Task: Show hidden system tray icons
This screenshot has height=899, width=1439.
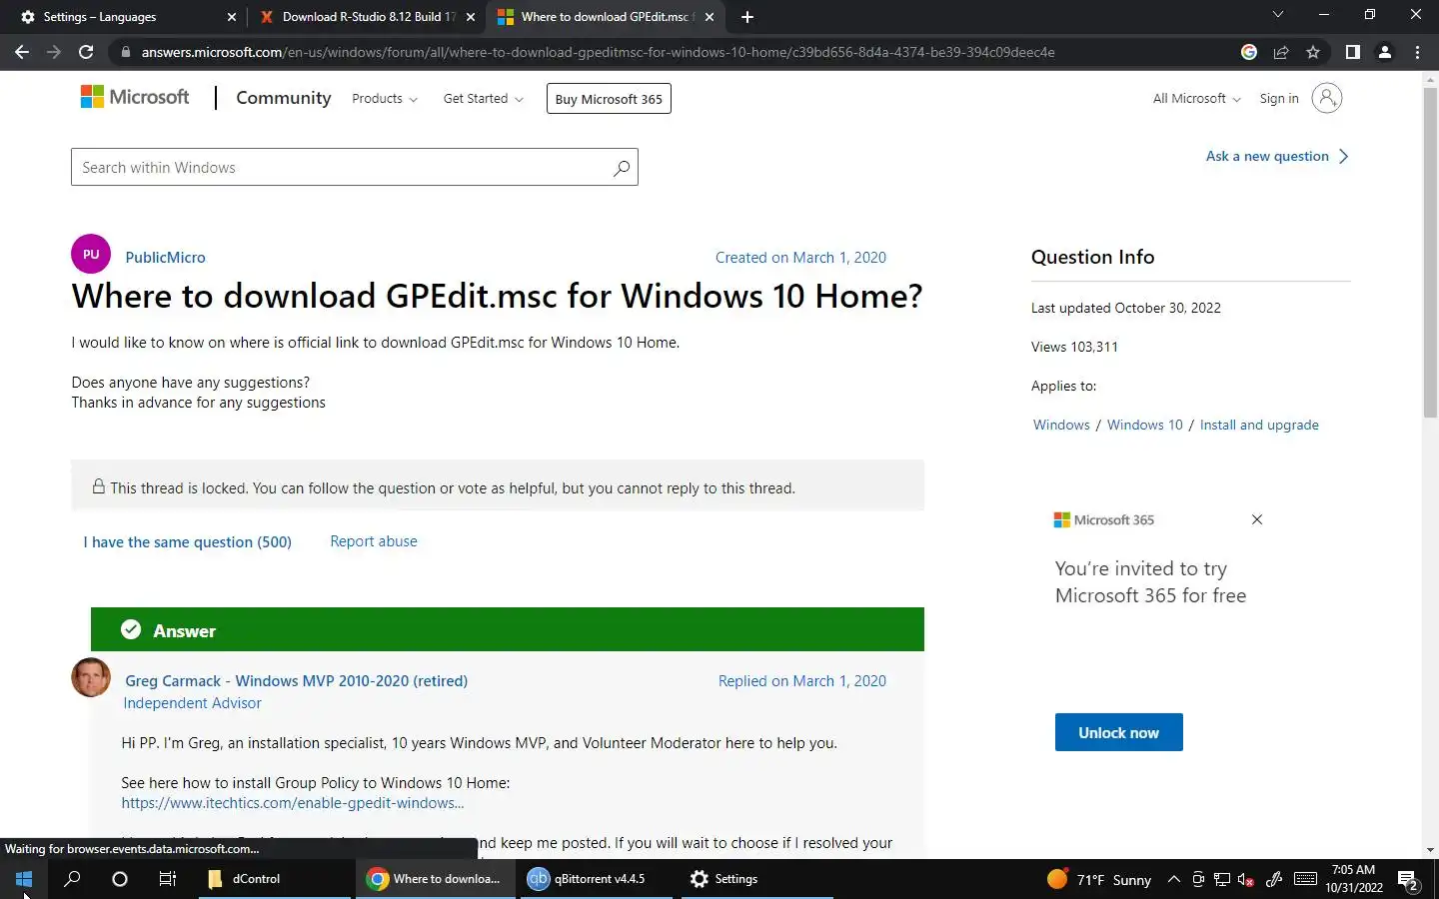Action: pos(1174,879)
